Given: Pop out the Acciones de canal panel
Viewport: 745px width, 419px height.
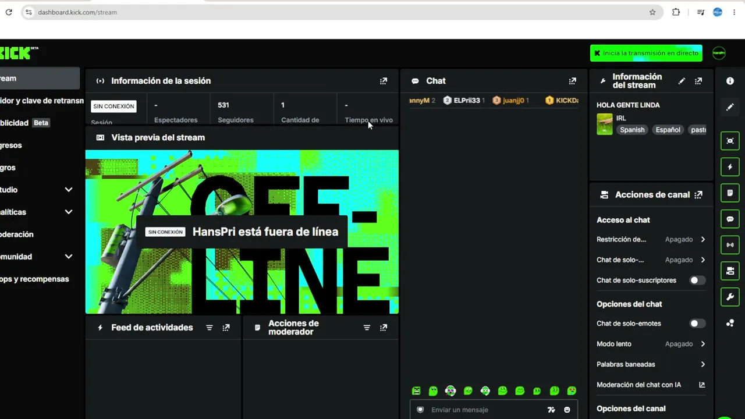Looking at the screenshot, I should [x=698, y=195].
